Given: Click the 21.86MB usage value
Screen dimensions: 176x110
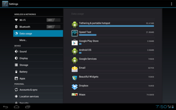Looking at the screenshot, I should [x=150, y=32].
